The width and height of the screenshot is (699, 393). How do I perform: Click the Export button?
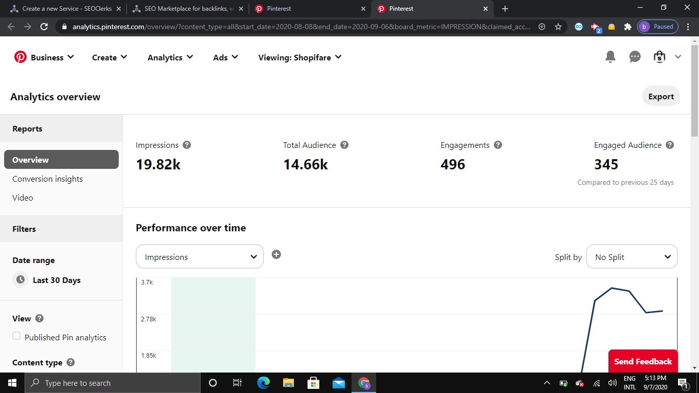point(661,96)
